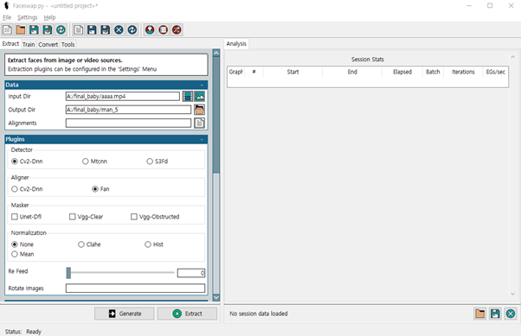Open the Settings menu
Image resolution: width=521 pixels, height=336 pixels.
coord(28,17)
